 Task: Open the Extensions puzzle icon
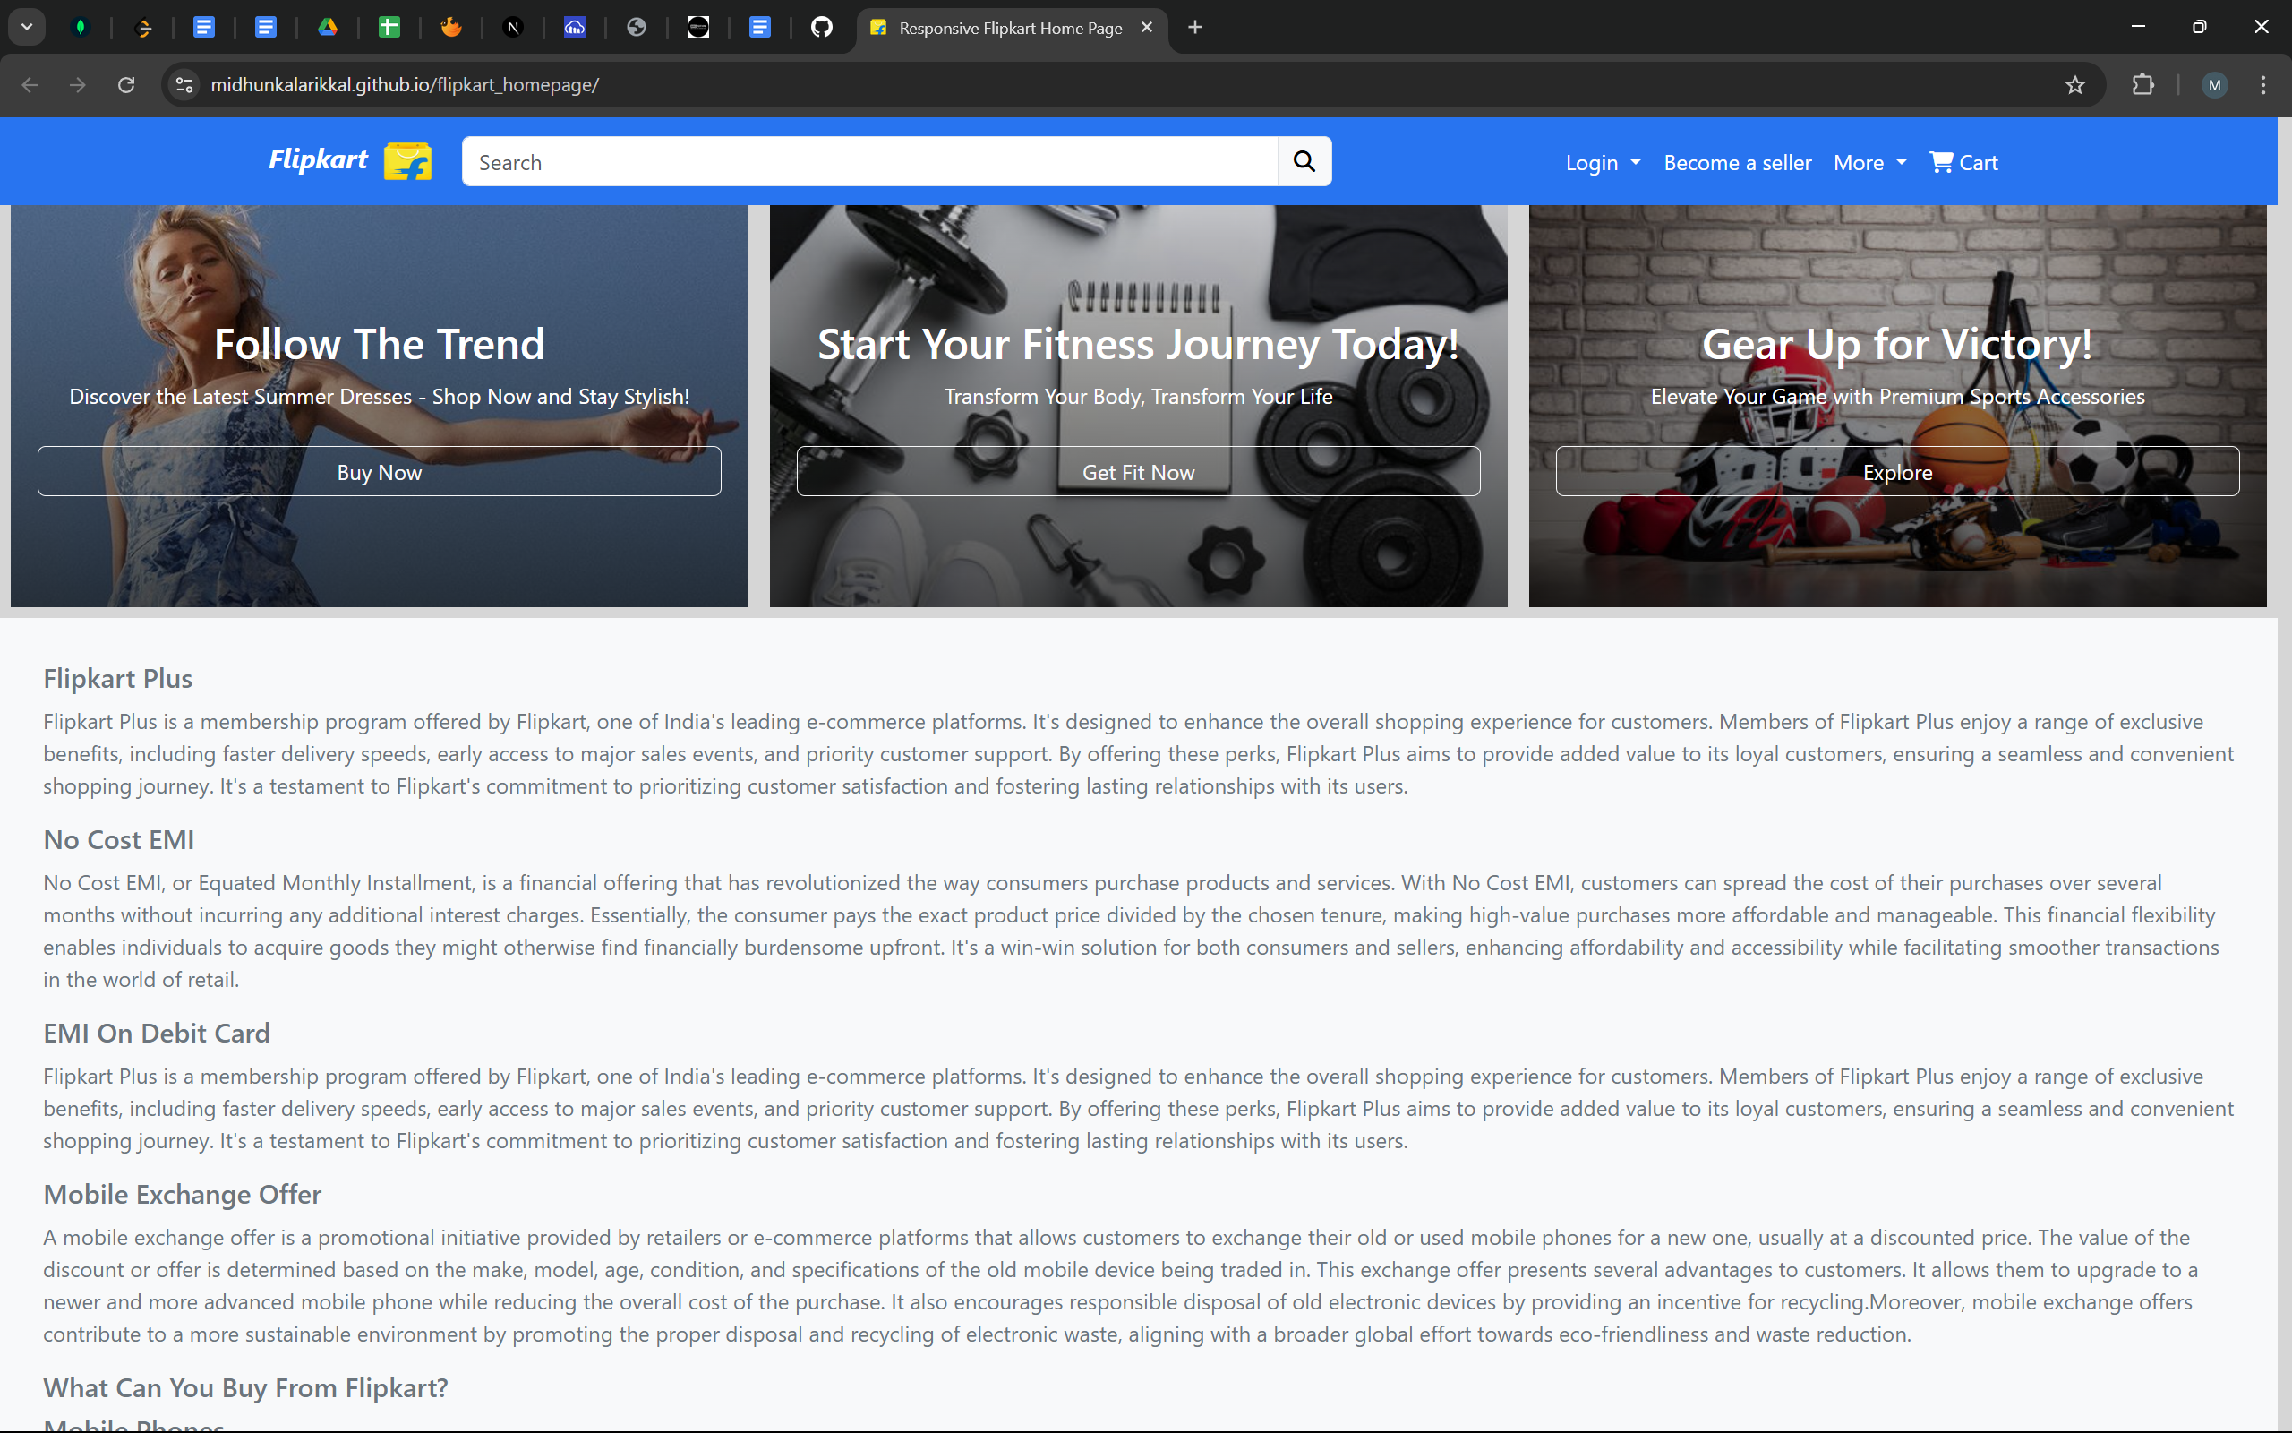coord(2142,85)
